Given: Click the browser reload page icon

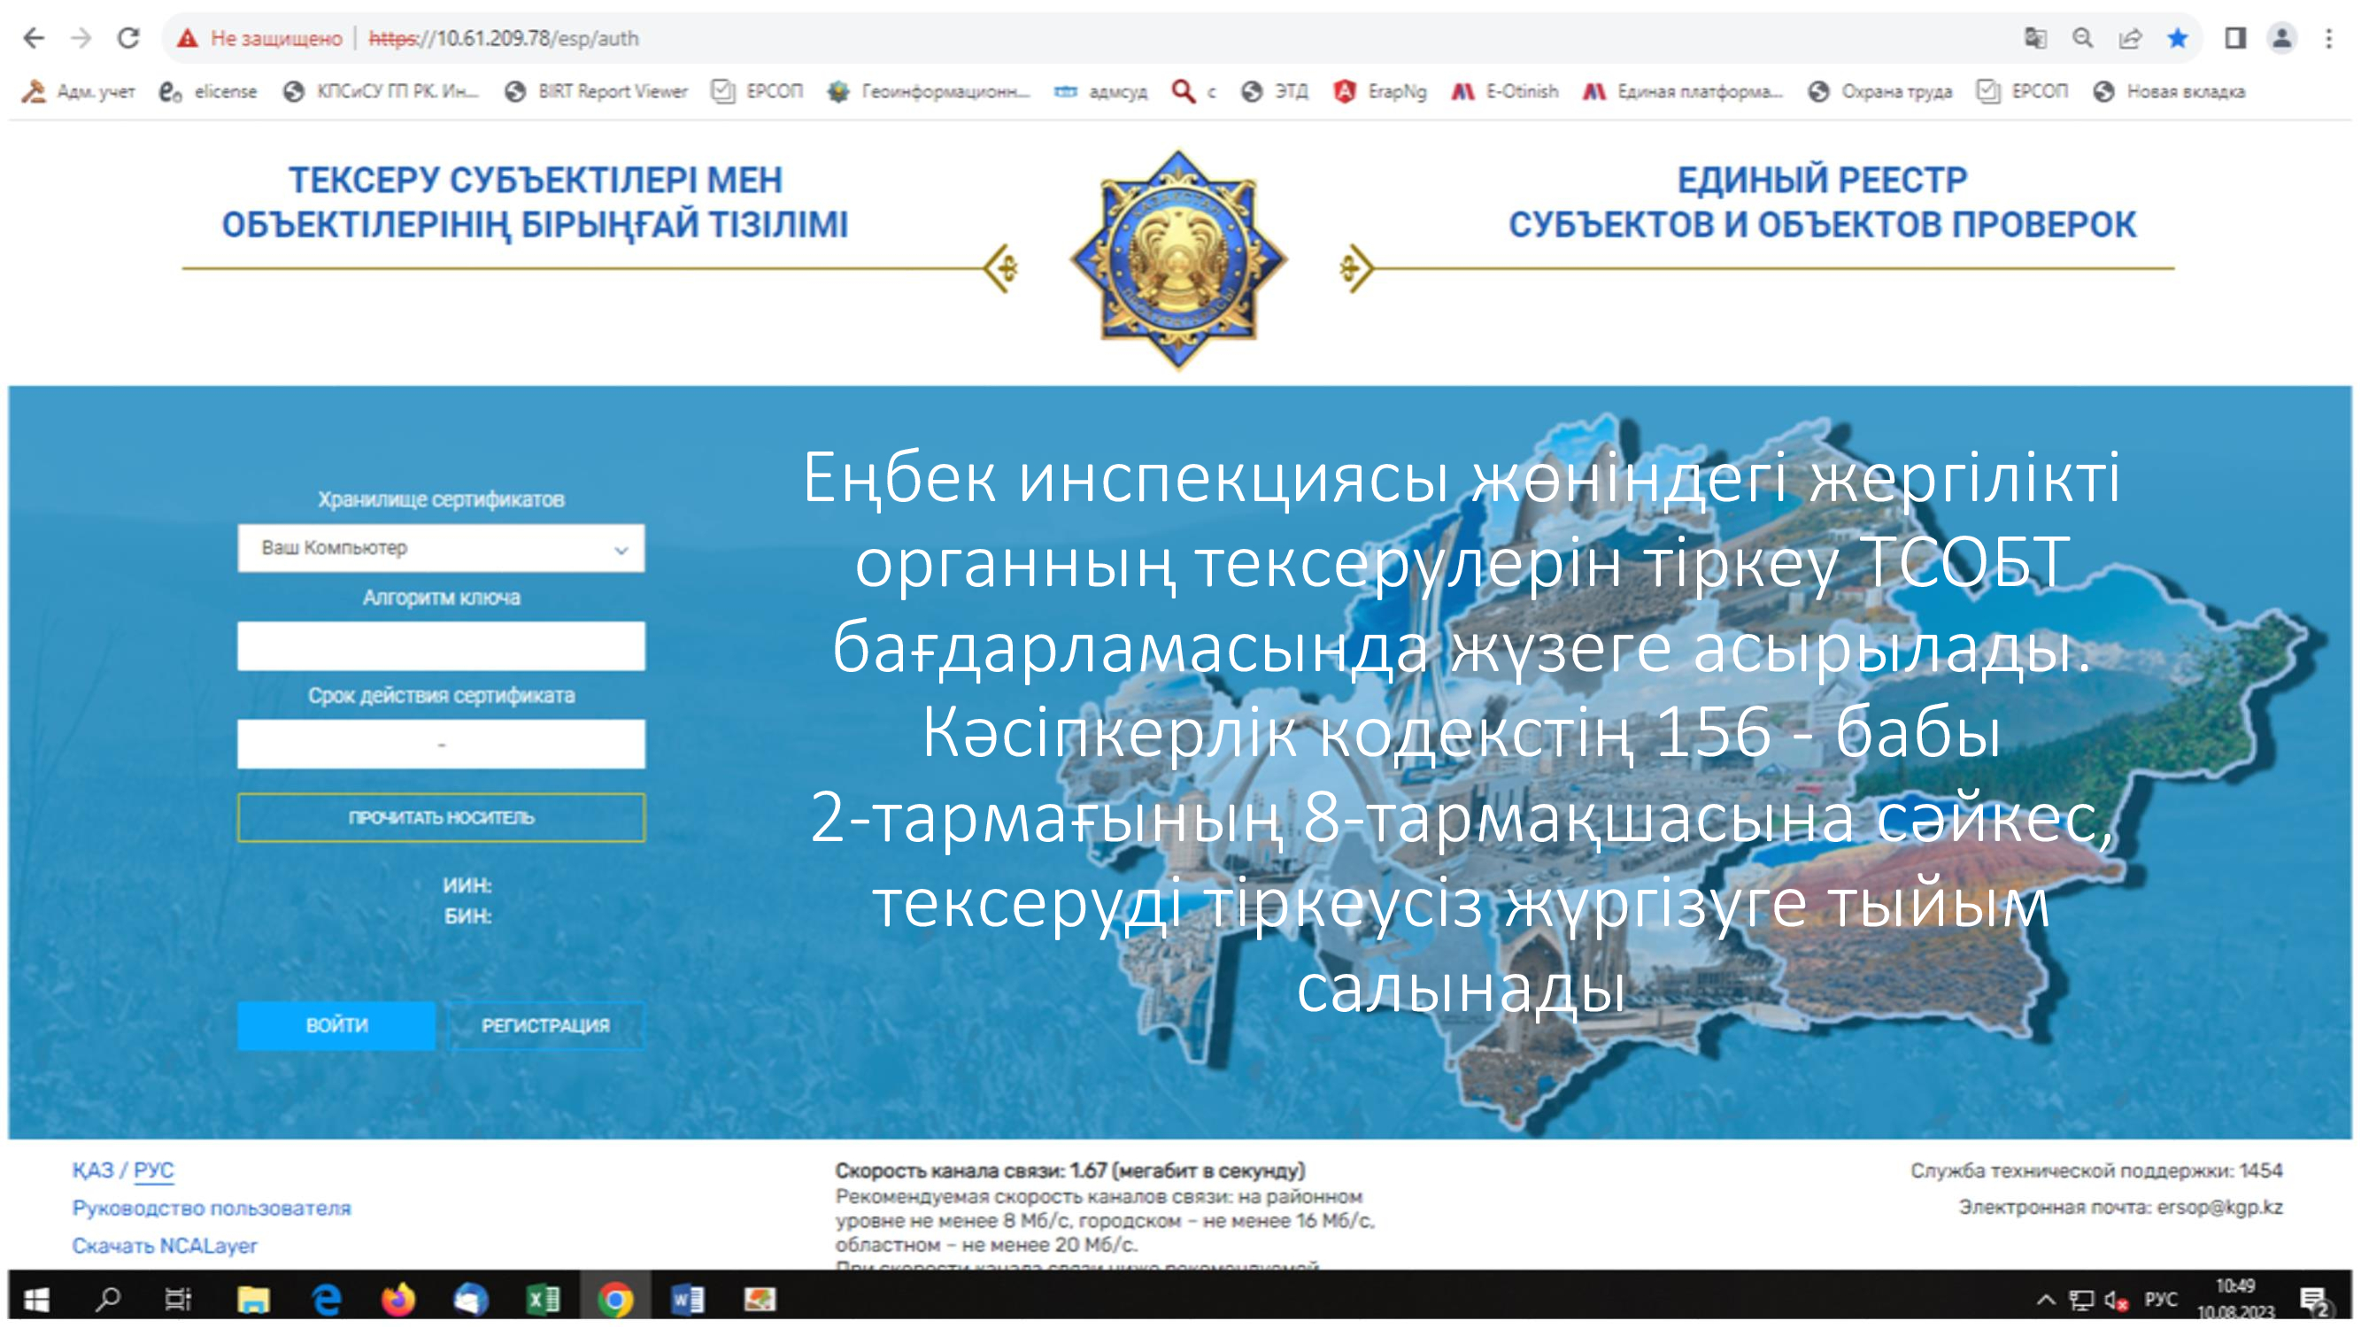Looking at the screenshot, I should (128, 37).
